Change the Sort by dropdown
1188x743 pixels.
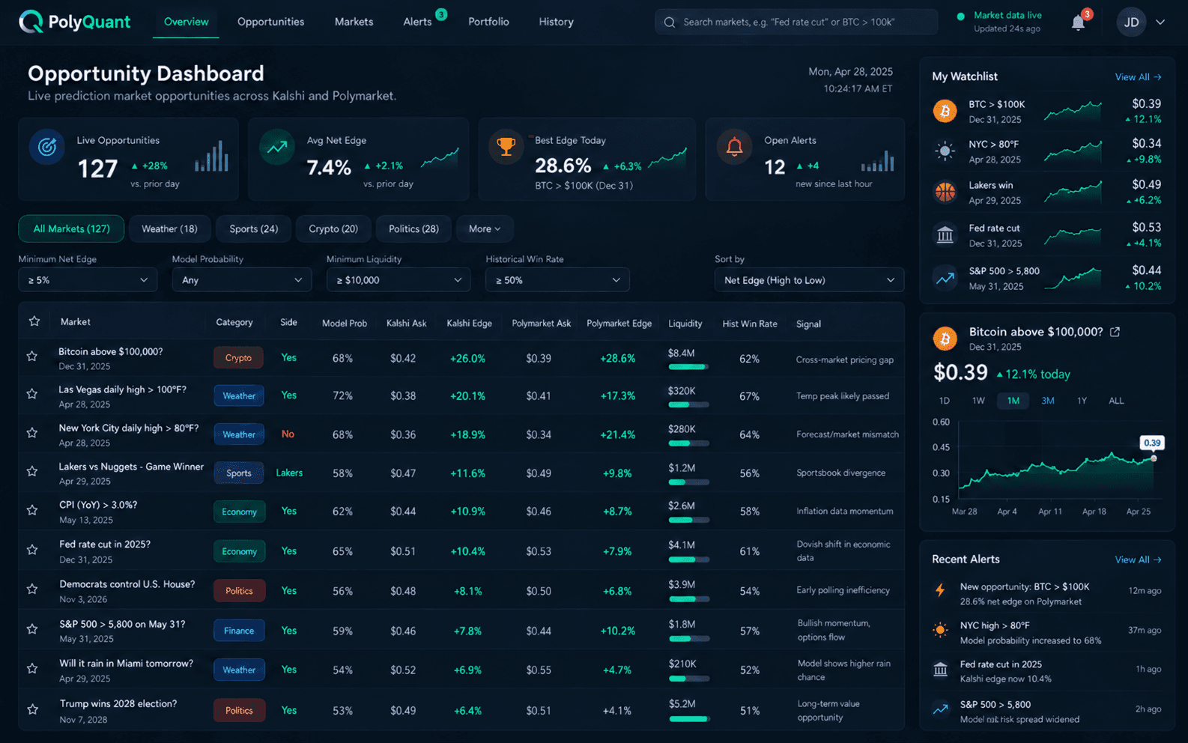(809, 280)
